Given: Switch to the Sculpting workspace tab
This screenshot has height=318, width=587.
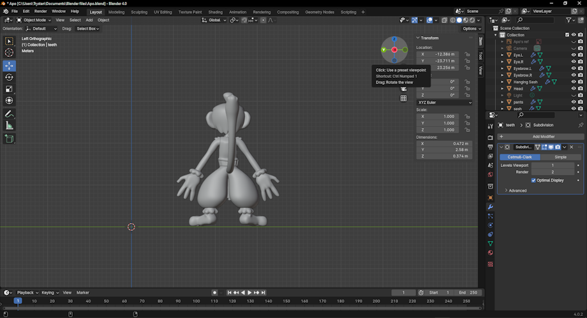Looking at the screenshot, I should 139,12.
